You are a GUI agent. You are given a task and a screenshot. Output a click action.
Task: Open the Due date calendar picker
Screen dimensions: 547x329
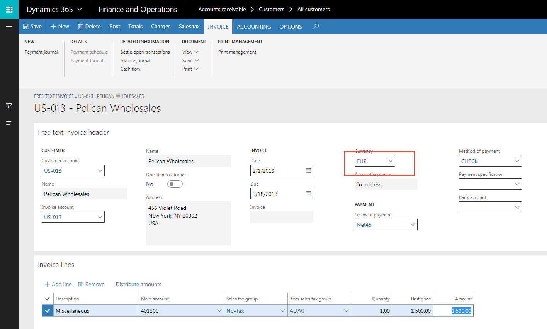coord(309,194)
